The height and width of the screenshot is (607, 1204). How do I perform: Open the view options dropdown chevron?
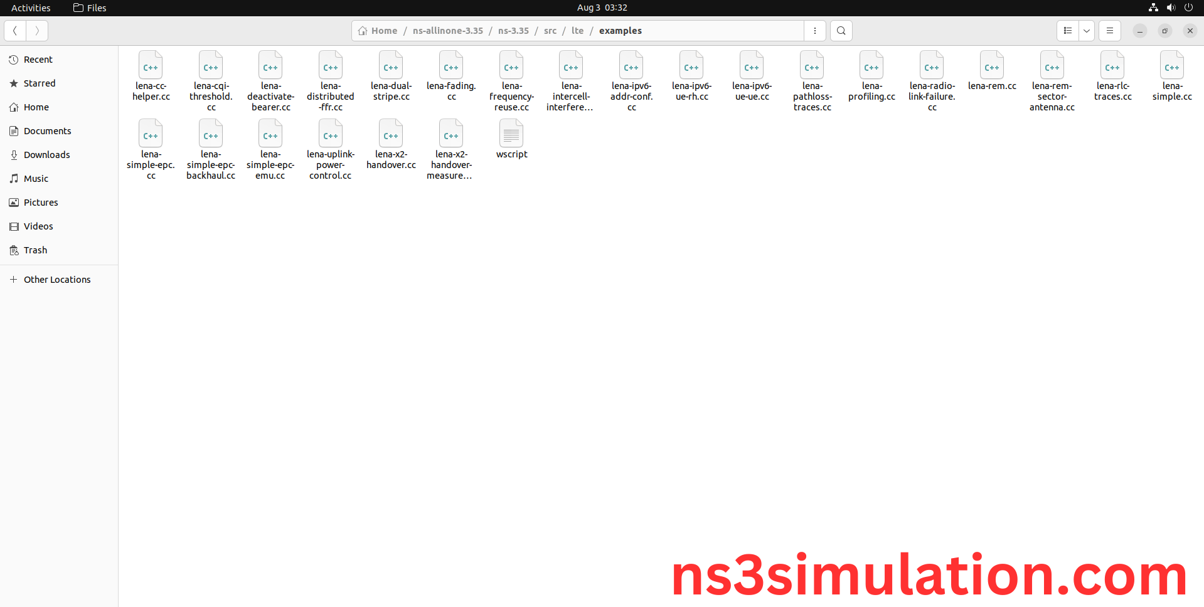(x=1087, y=30)
